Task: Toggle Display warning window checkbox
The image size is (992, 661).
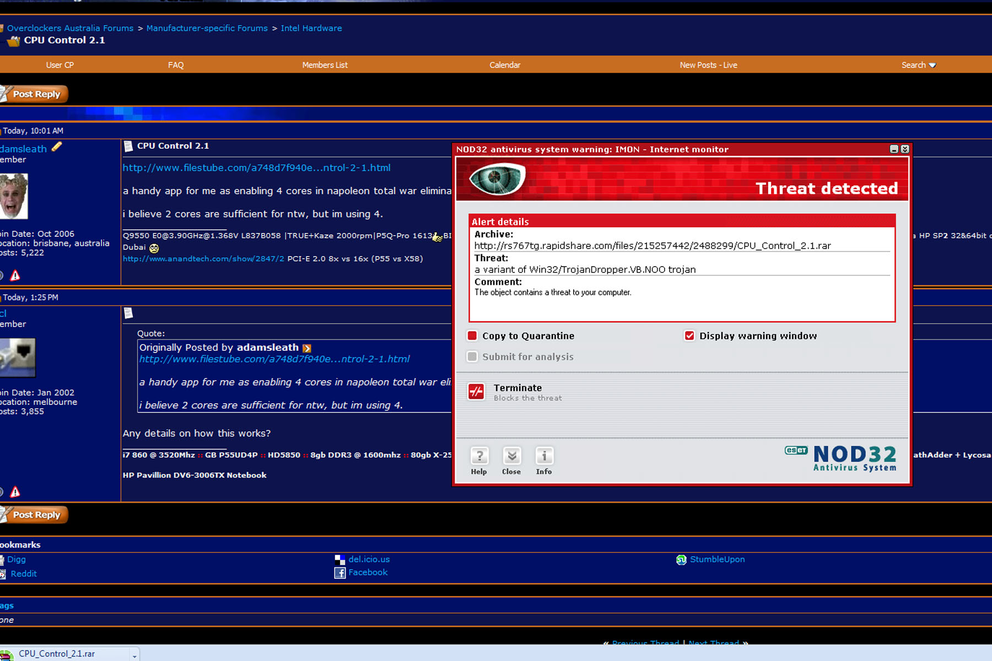Action: click(689, 335)
